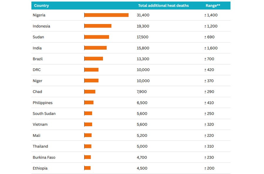264x174 pixels.
Task: Click country name "Sudan" in the 17,500 row
Action: point(38,37)
